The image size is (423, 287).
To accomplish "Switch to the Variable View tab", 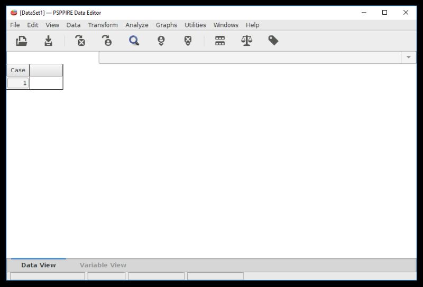I will pyautogui.click(x=103, y=265).
